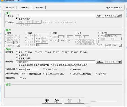Image resolution: width=127 pixels, height=107 pixels.
Task: Click the 查看LOG button
Action: (39, 8)
